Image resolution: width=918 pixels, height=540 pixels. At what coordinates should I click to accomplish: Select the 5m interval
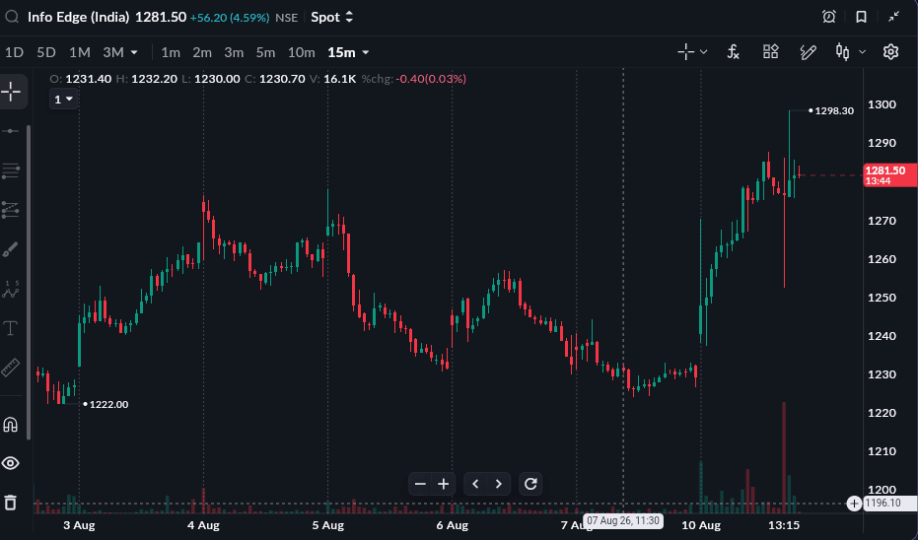click(265, 52)
